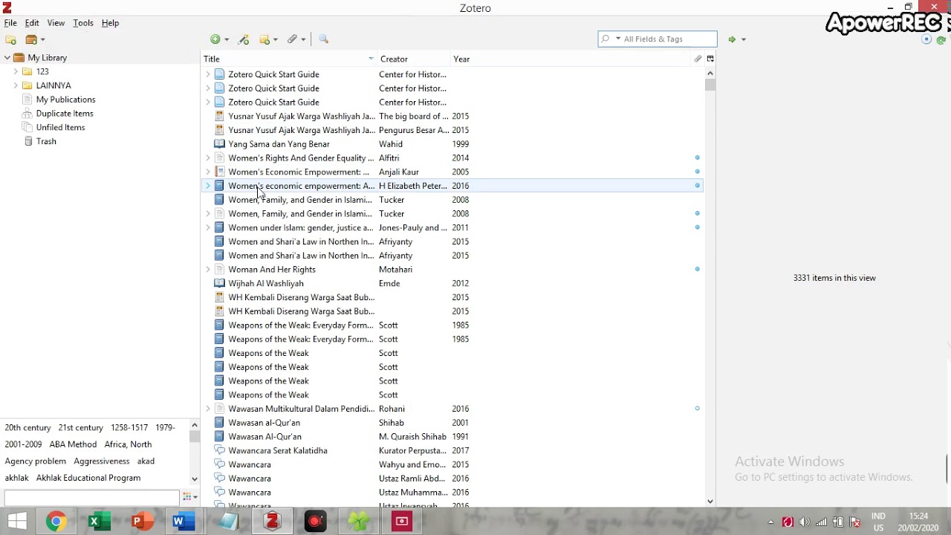Image resolution: width=951 pixels, height=535 pixels.
Task: Filter by the Africa, North tag
Action: [128, 444]
